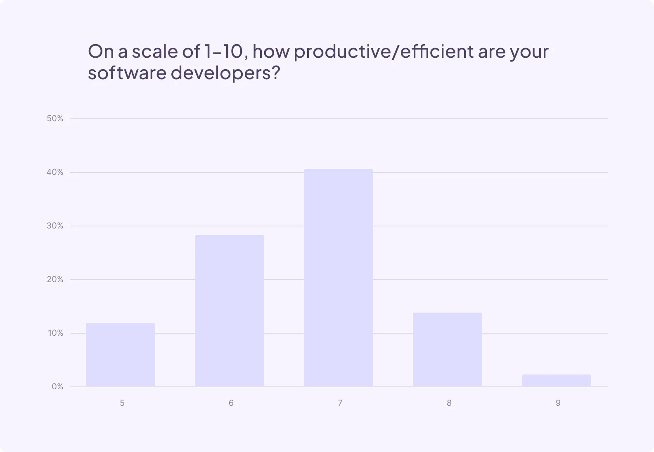Image resolution: width=654 pixels, height=452 pixels.
Task: Click the x-axis label 7
Action: click(340, 403)
